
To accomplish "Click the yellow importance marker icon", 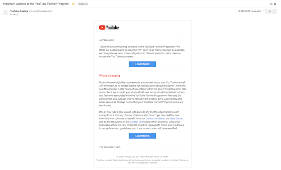I will click(73, 4).
